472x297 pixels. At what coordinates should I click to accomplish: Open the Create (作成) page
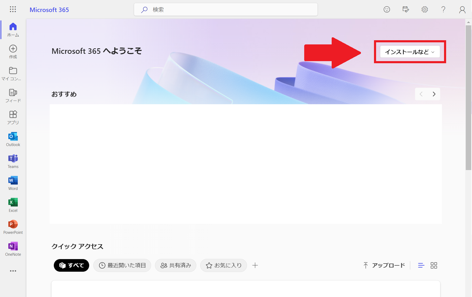pos(13,51)
